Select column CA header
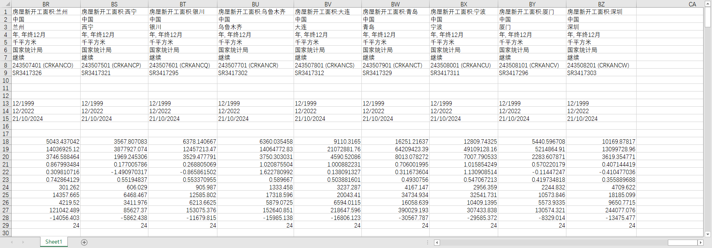Viewport: 712px width, 248px height. point(692,4)
